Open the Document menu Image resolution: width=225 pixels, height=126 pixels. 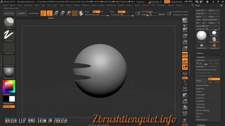coord(28,5)
